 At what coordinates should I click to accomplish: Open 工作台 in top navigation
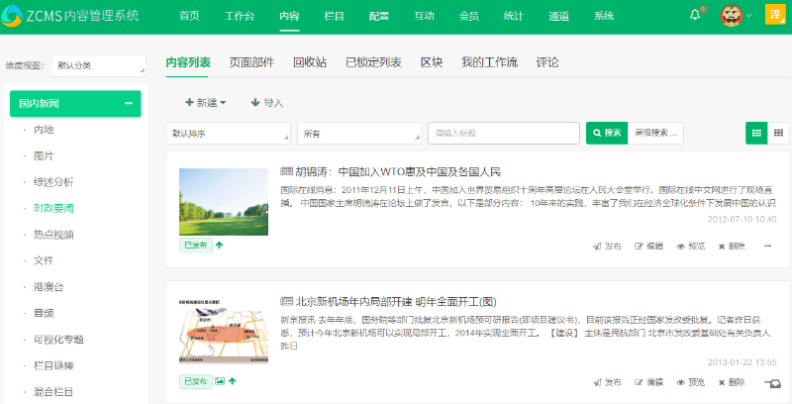[240, 16]
